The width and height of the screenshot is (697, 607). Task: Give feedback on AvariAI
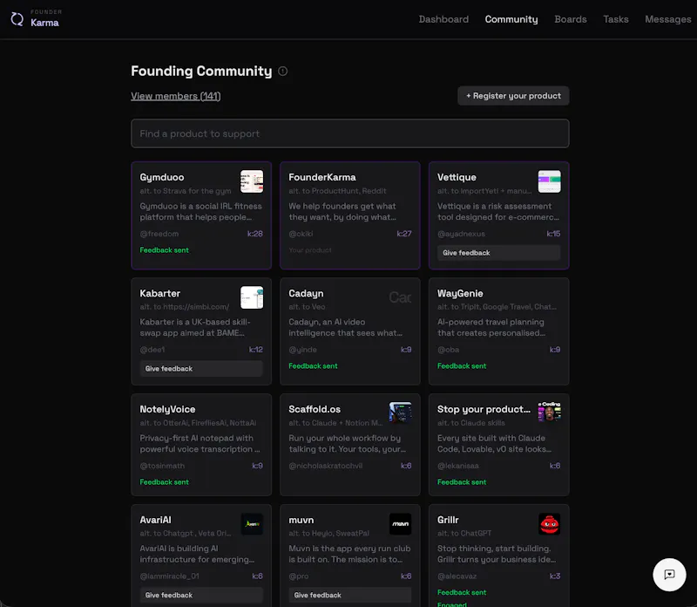[201, 595]
